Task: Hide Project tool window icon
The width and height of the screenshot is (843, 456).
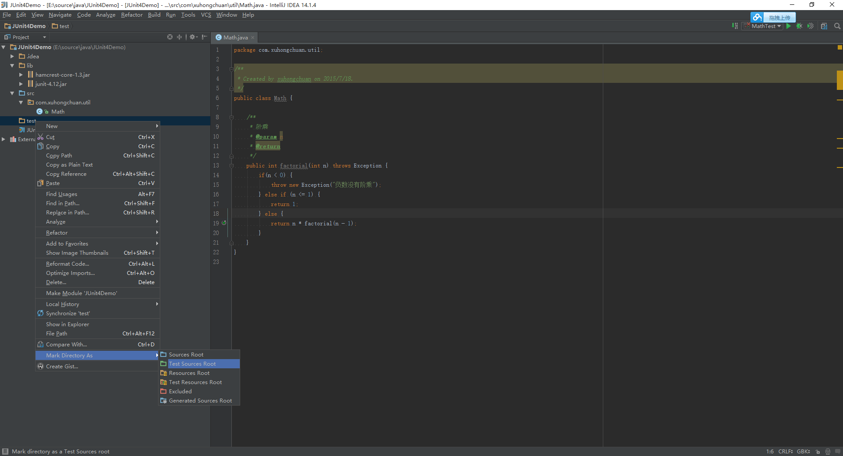Action: coord(204,37)
